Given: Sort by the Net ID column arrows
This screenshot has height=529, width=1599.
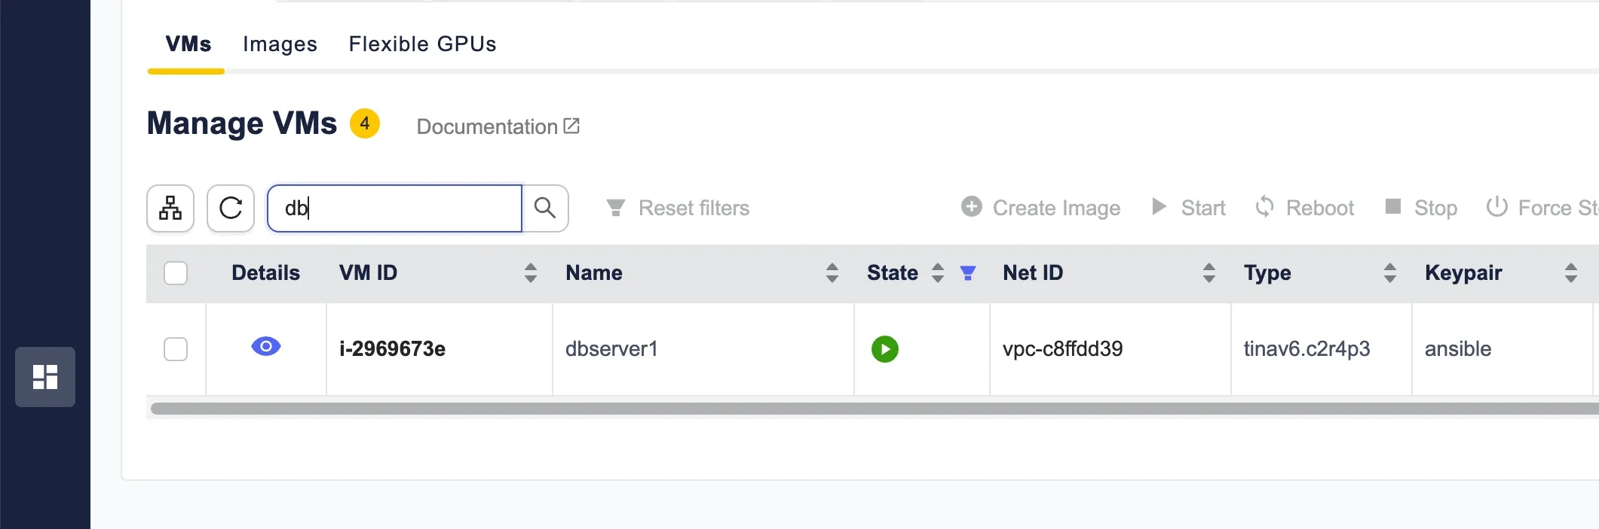Looking at the screenshot, I should pos(1209,273).
